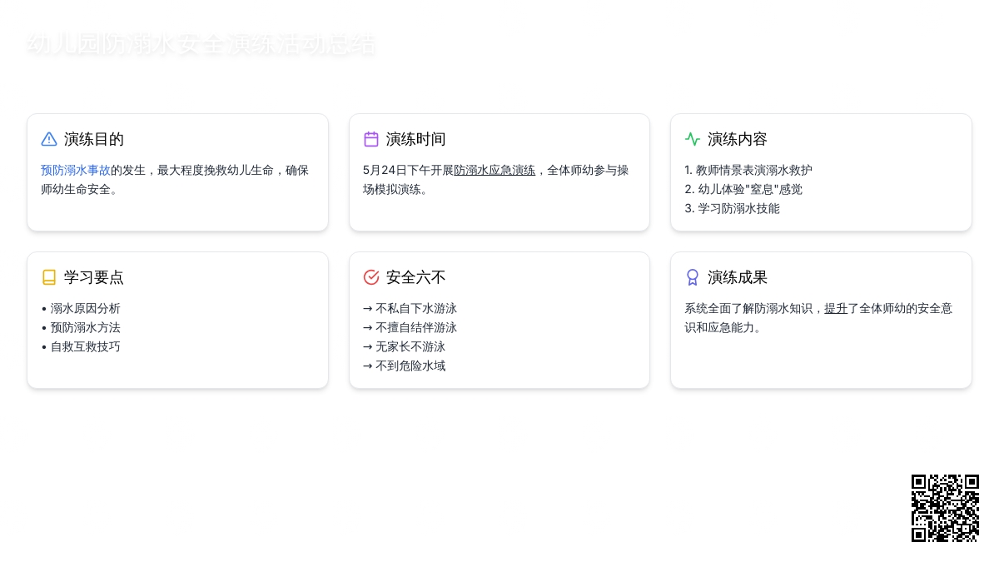Click list item 学习防溺水技能
Image resolution: width=999 pixels, height=562 pixels.
click(732, 208)
